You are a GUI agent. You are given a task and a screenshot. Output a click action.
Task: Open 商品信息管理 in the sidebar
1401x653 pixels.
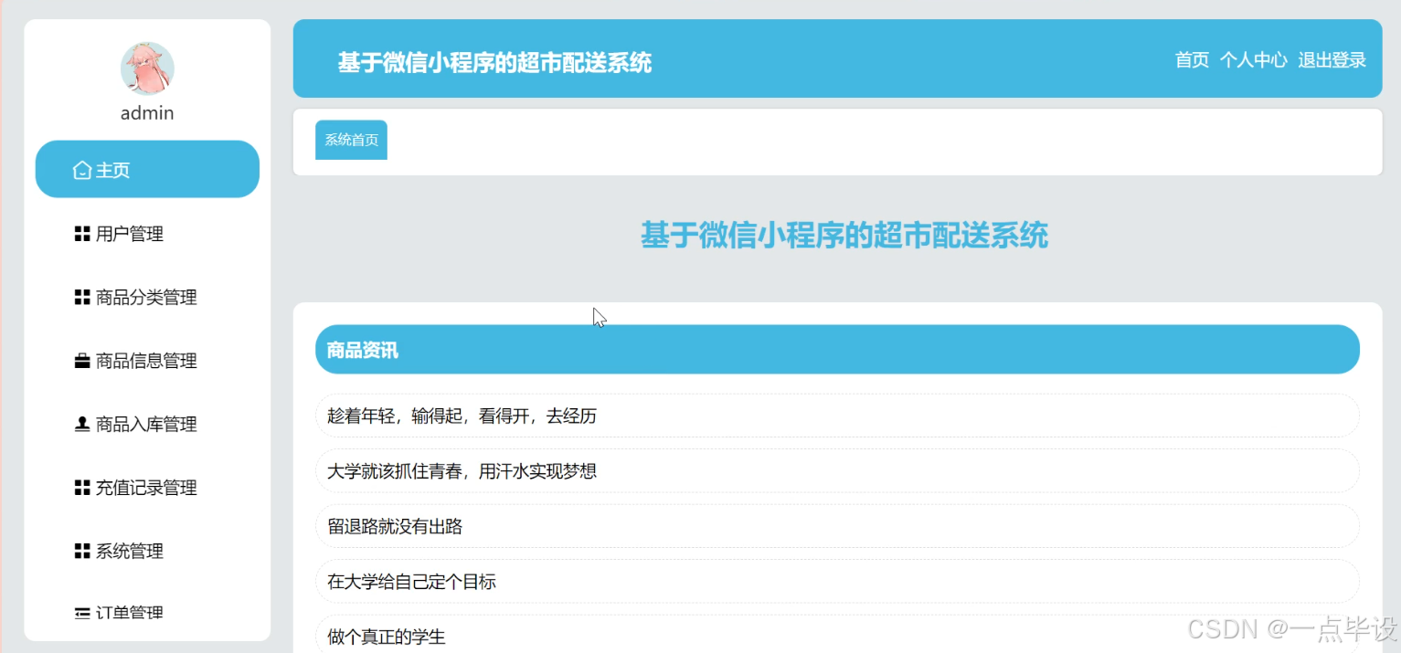click(x=147, y=361)
